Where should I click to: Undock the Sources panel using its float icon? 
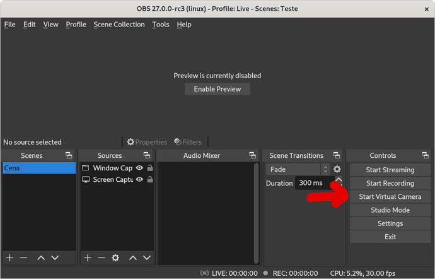pos(147,155)
